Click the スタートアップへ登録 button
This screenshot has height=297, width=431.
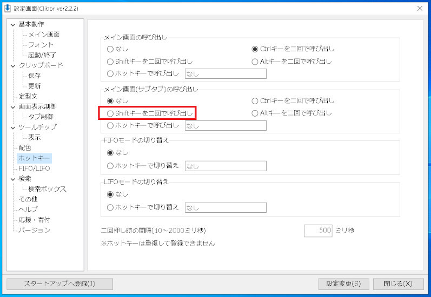click(x=59, y=284)
